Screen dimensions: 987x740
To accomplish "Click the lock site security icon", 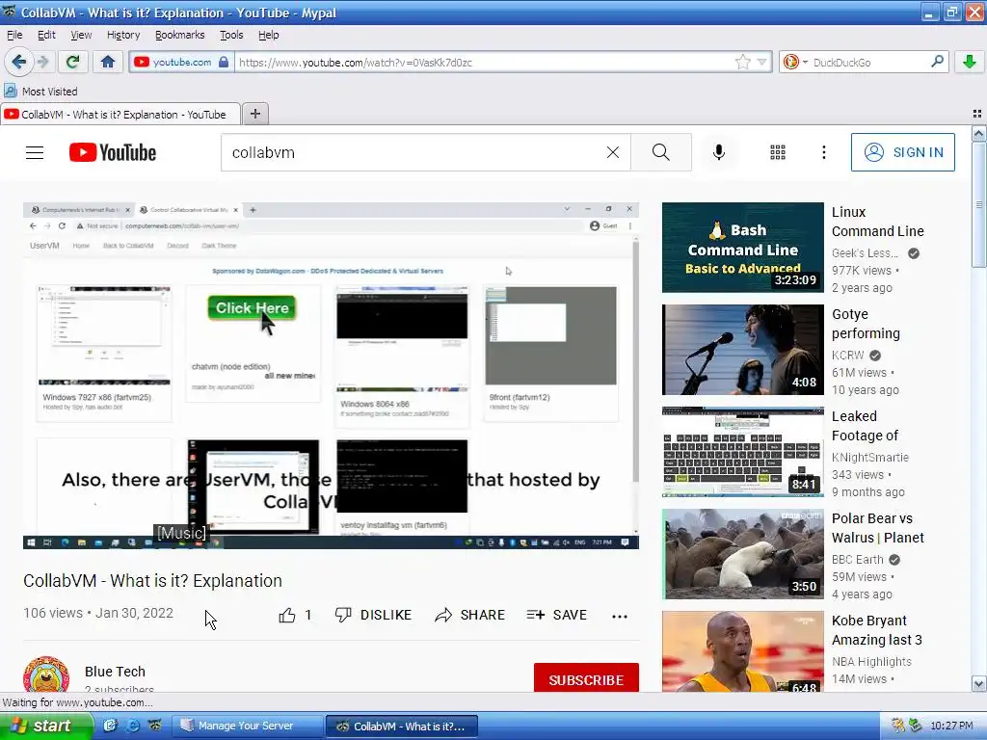I will 224,62.
